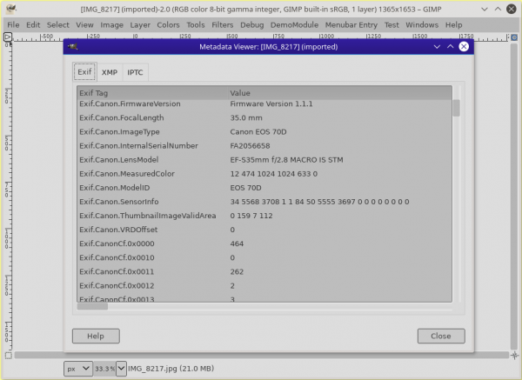Select the Exif.CanonCf.0x0012 row
The height and width of the screenshot is (380, 522).
pyautogui.click(x=264, y=285)
